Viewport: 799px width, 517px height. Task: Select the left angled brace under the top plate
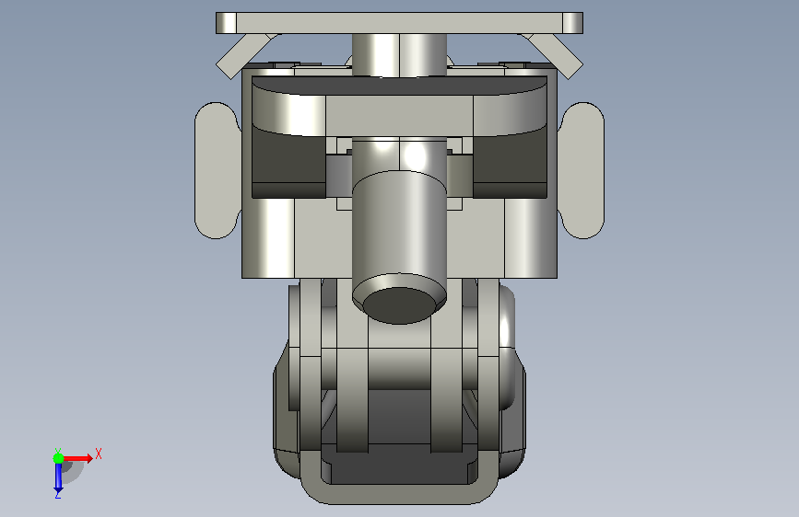click(247, 56)
